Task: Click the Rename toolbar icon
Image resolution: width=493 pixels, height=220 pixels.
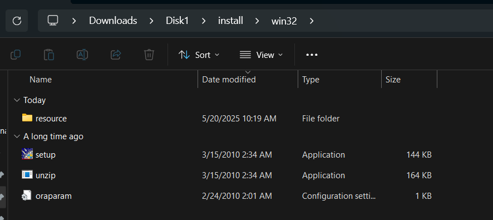Action: (x=82, y=55)
